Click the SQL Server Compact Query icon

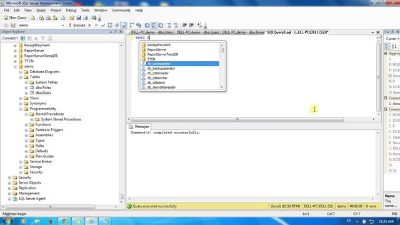tap(62, 18)
